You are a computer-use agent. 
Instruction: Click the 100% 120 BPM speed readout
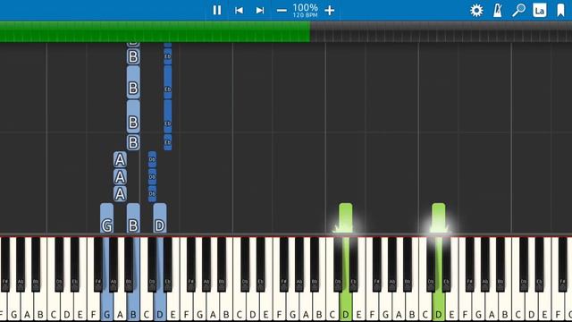[306, 10]
